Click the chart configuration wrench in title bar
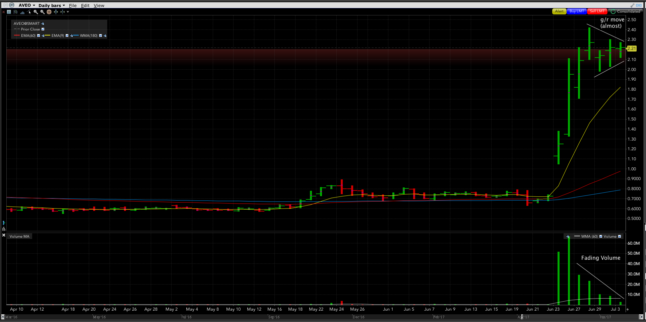Image resolution: width=646 pixels, height=322 pixels. [x=632, y=5]
